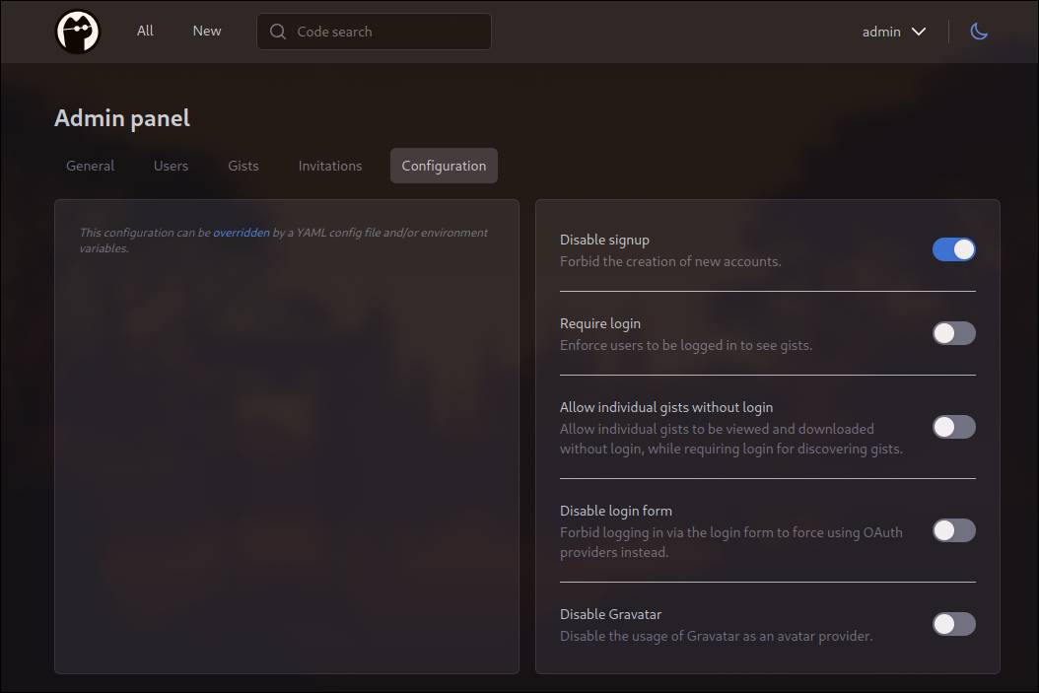Click the chevron arrow beside admin
1039x693 pixels.
[919, 32]
